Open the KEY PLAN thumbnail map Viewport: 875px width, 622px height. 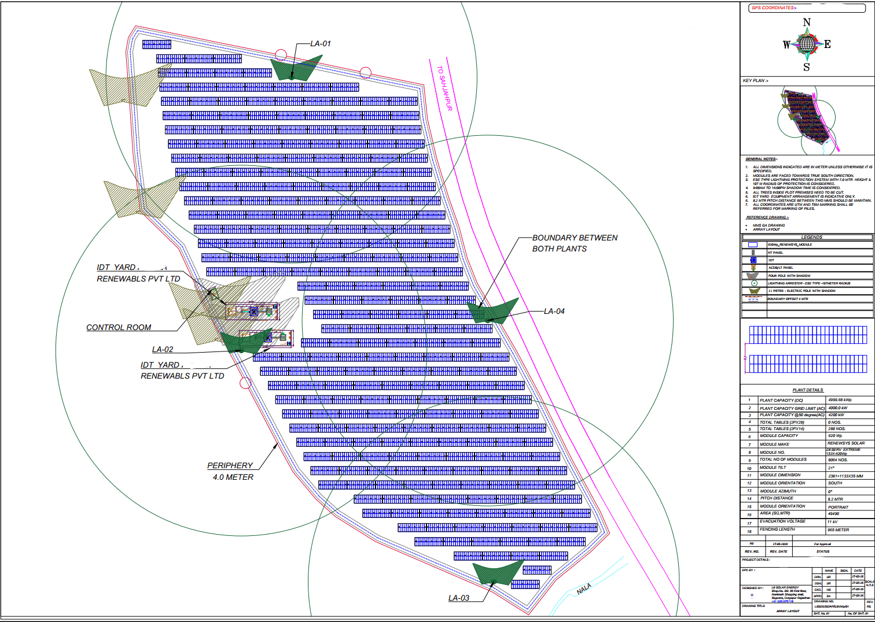point(807,120)
